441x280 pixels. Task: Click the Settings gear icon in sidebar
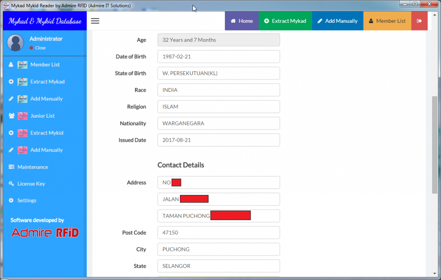click(12, 201)
